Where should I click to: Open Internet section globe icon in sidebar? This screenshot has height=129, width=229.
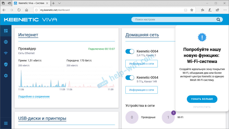(6, 42)
